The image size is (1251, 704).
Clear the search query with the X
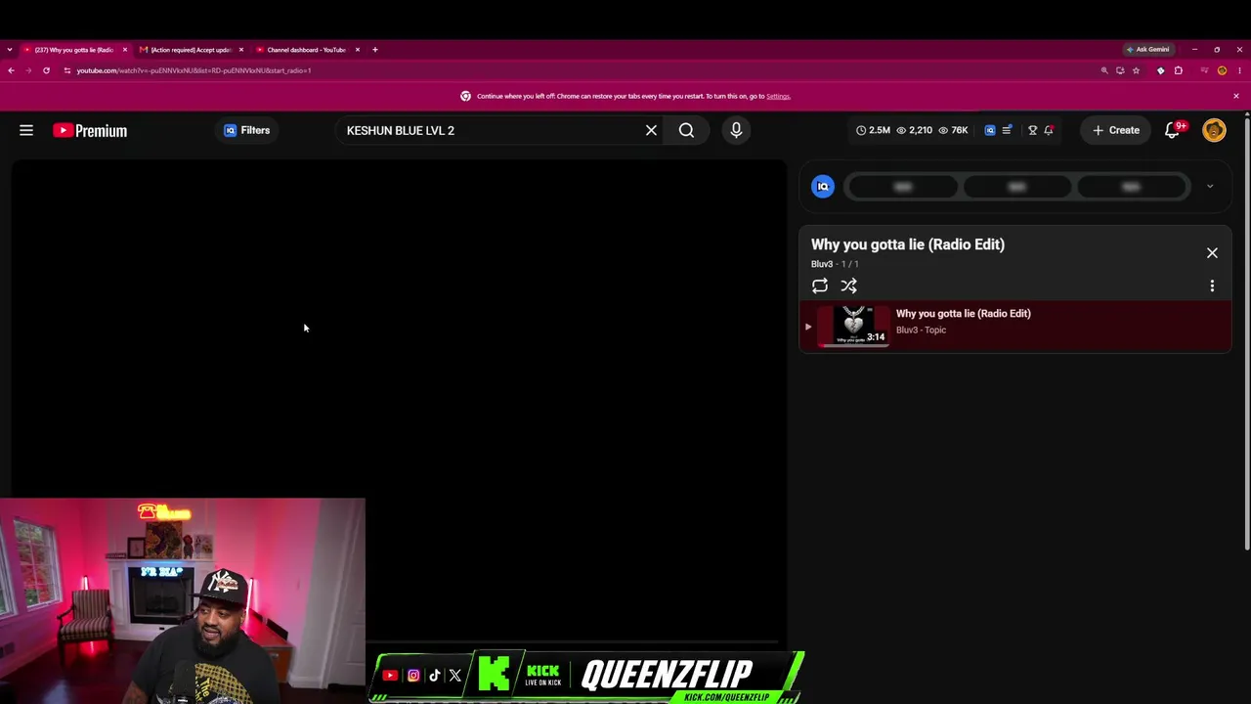651,130
